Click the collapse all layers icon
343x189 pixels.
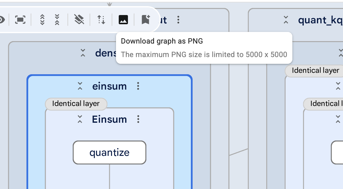point(57,20)
